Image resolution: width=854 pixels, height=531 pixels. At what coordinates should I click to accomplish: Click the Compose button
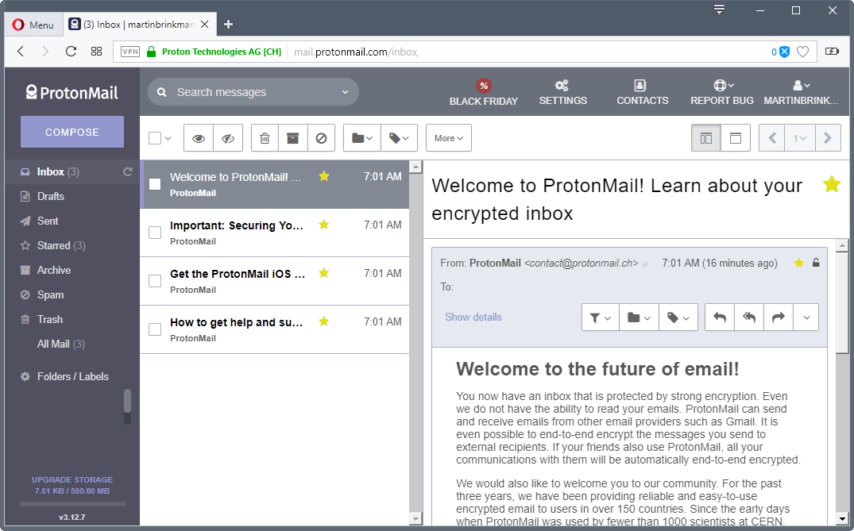coord(71,132)
